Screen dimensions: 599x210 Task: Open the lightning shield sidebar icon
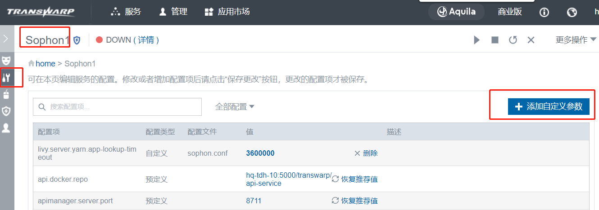(x=6, y=111)
